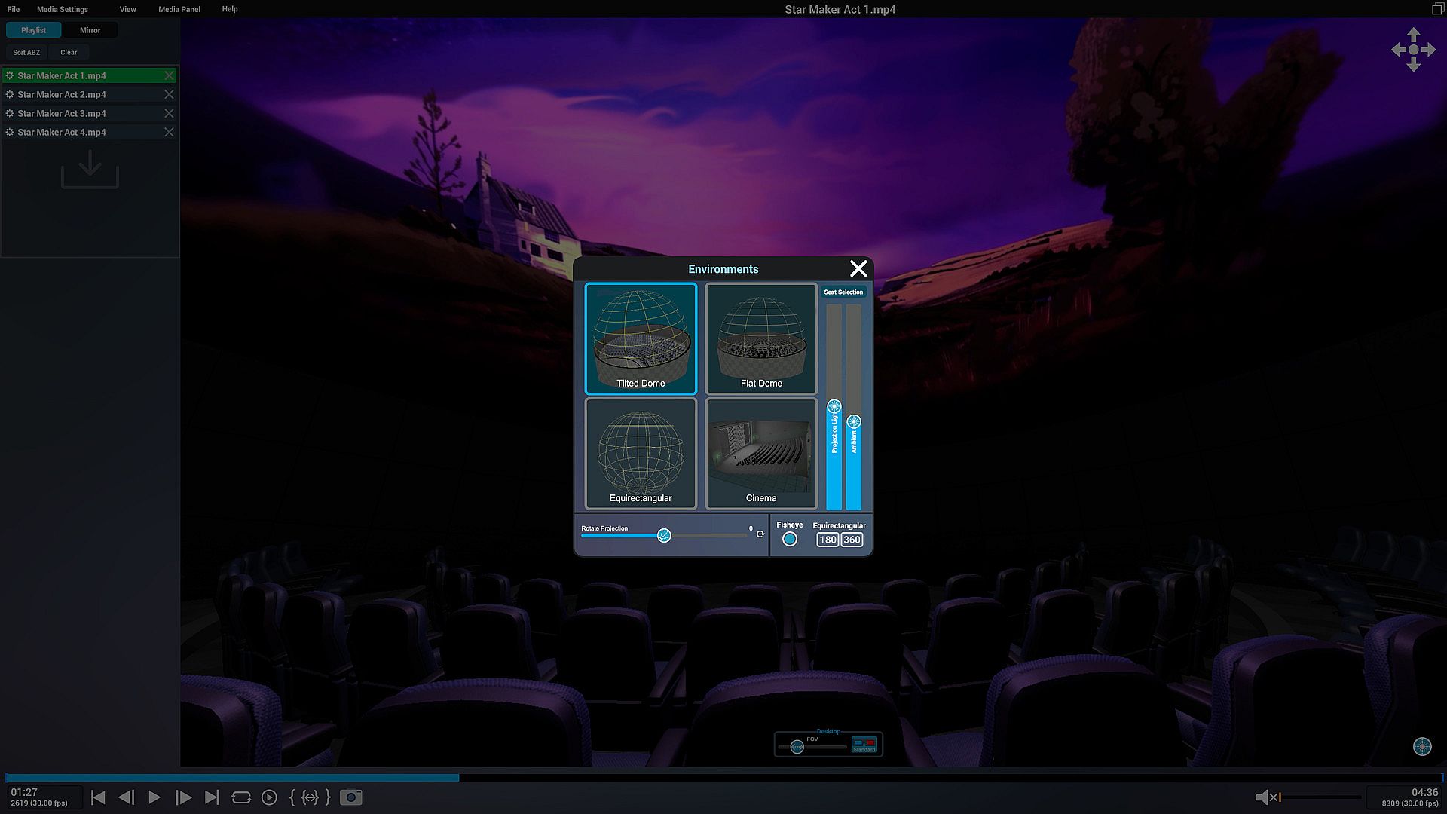This screenshot has width=1447, height=814.
Task: Click the Sort ABZ button
Action: [26, 52]
